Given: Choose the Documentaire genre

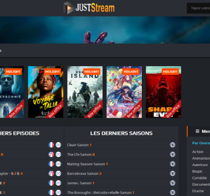Looking at the screenshot, I should coord(201,184).
